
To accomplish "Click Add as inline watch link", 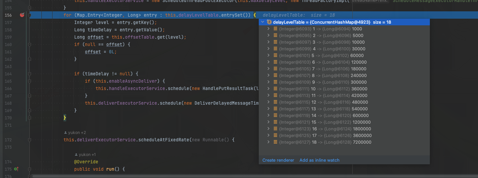I will coord(319,160).
